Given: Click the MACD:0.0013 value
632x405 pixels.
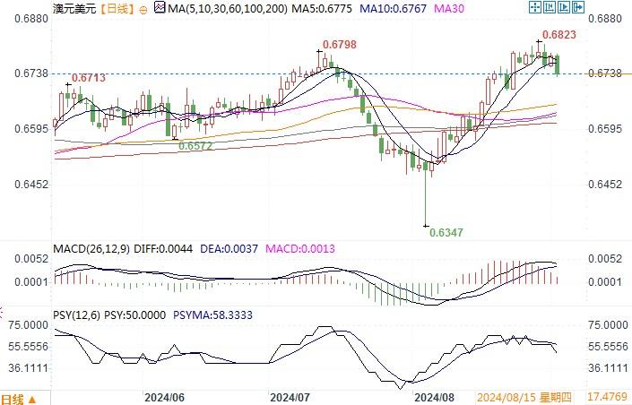Looking at the screenshot, I should (300, 248).
